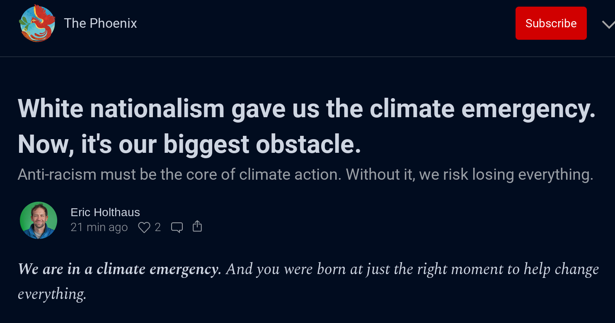
Task: Subscribe to The Phoenix newsletter
Action: point(551,23)
